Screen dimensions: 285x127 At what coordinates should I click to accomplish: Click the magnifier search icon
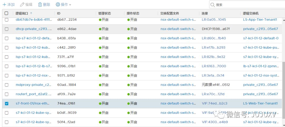click(x=213, y=5)
